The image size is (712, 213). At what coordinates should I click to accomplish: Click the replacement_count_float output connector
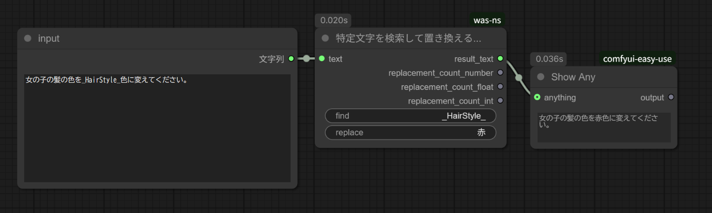click(x=500, y=87)
